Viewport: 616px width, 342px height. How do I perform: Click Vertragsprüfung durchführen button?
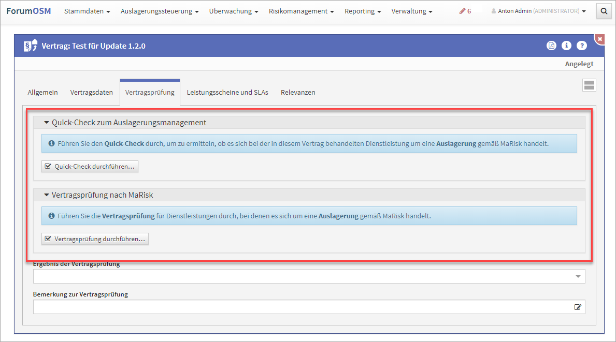tap(95, 239)
